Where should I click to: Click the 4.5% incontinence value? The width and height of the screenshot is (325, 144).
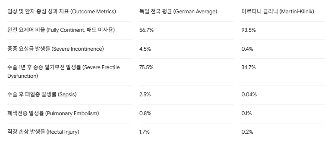145,49
